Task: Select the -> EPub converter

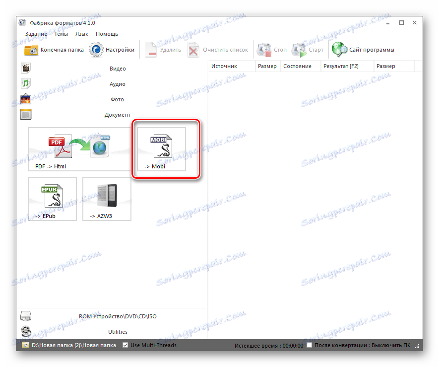Action: pyautogui.click(x=53, y=199)
